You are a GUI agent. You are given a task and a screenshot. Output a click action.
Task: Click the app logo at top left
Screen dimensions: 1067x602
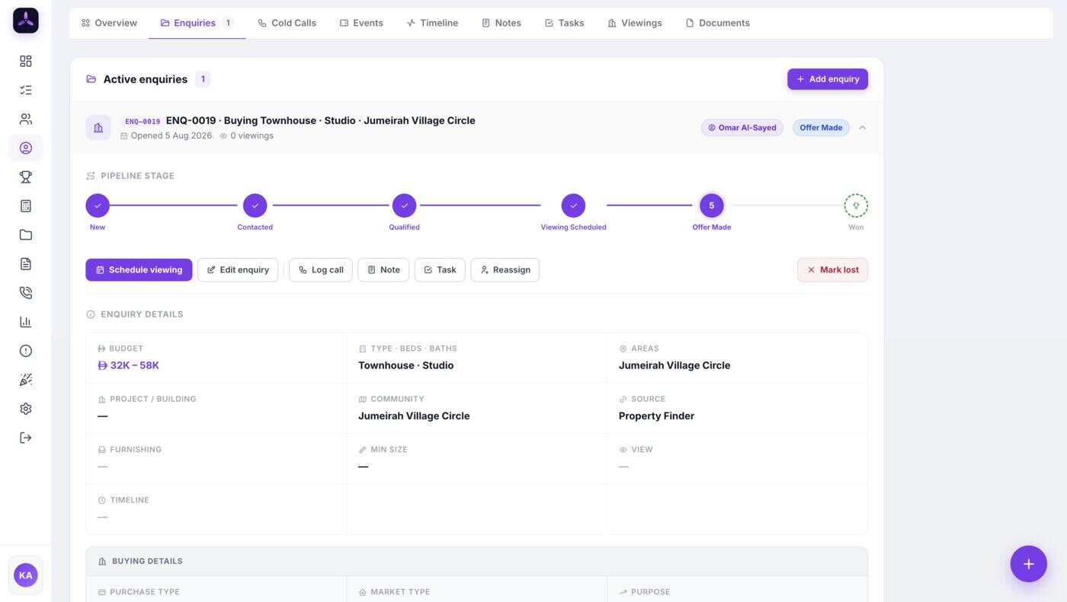pos(26,21)
